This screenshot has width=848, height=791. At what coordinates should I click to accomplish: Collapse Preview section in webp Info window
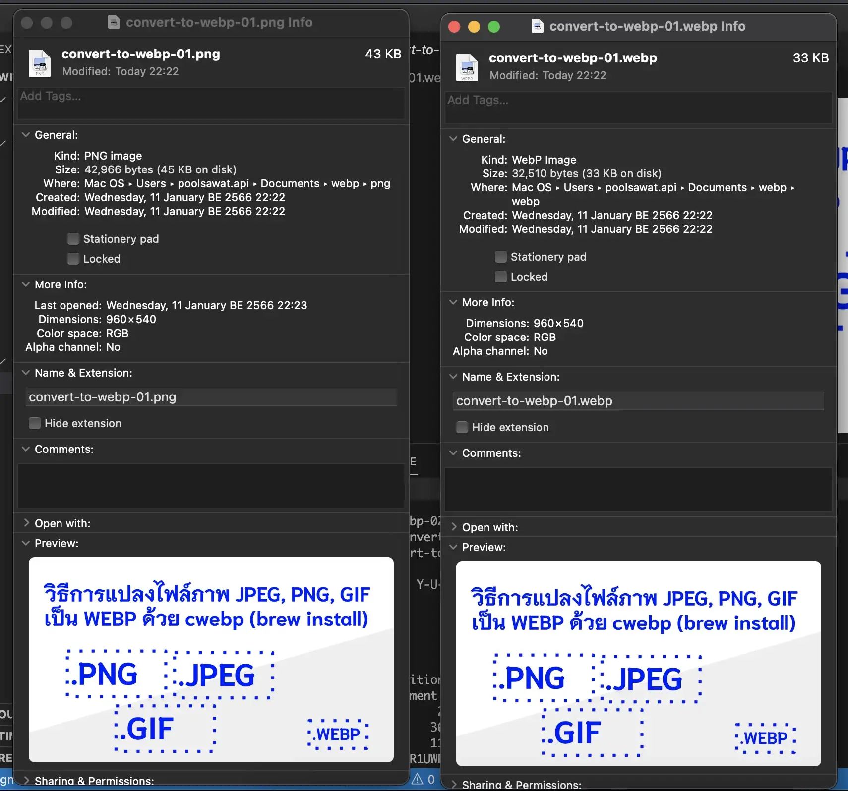(x=453, y=547)
